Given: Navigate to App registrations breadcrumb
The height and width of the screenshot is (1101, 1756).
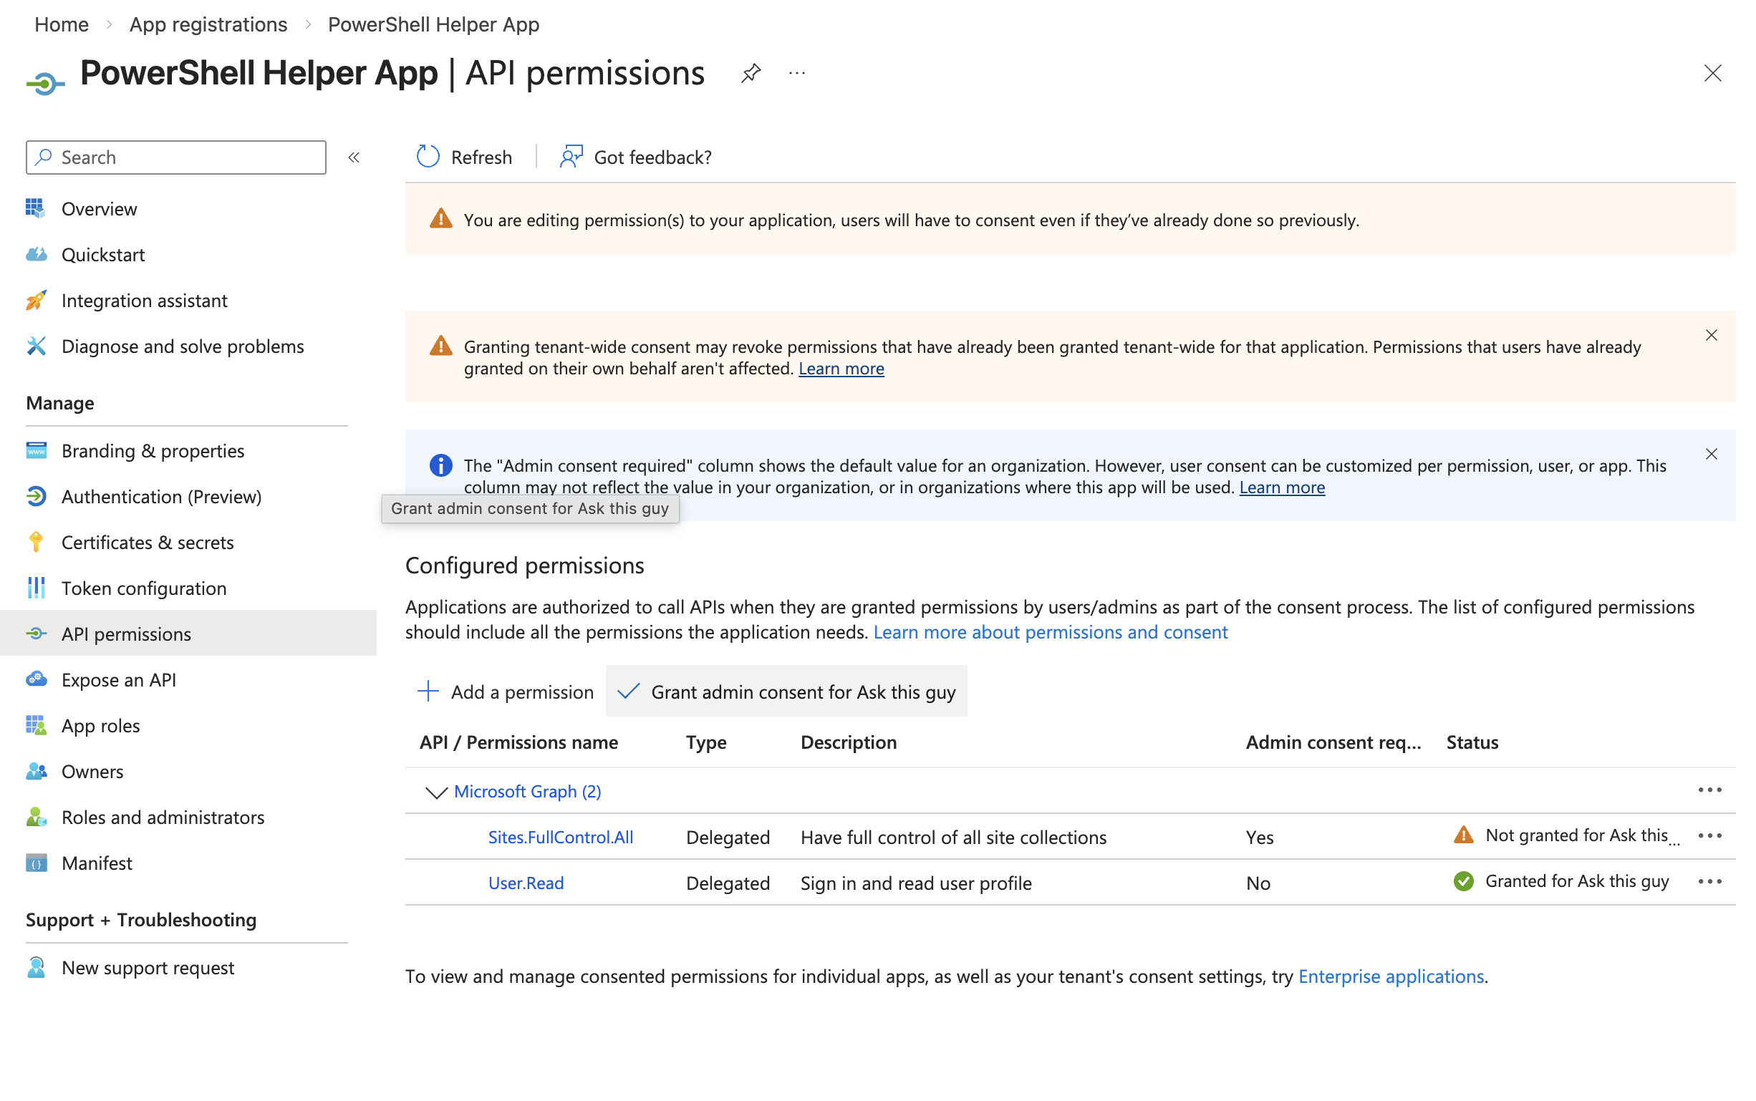Looking at the screenshot, I should click(x=208, y=24).
